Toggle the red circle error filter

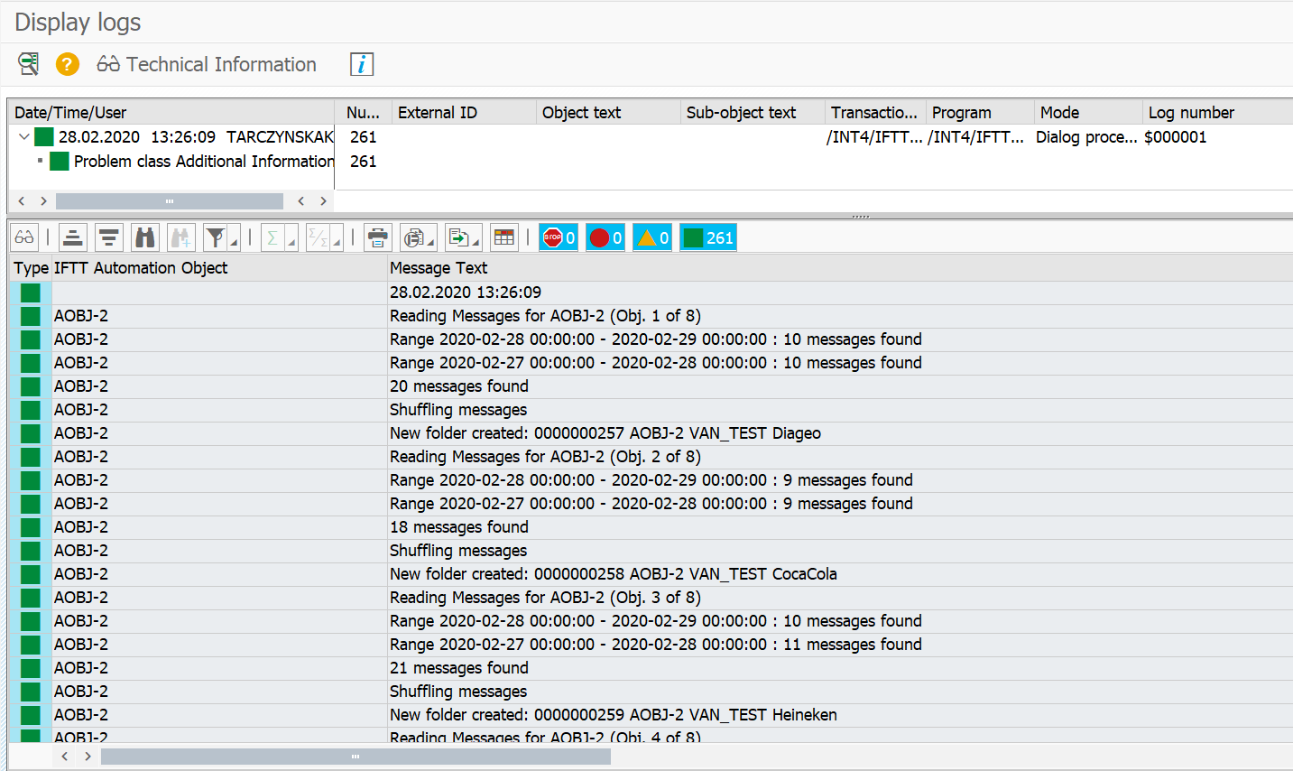[605, 238]
